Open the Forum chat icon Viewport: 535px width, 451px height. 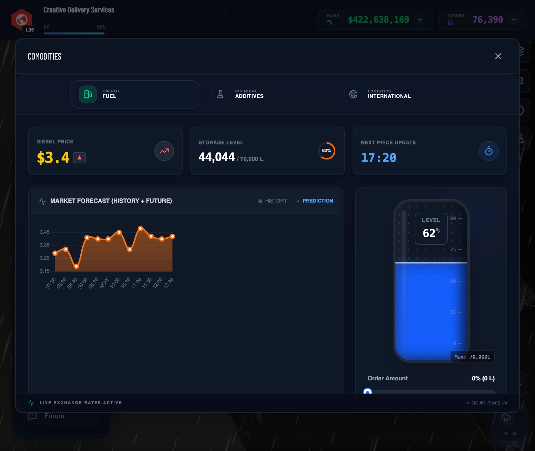(x=33, y=416)
